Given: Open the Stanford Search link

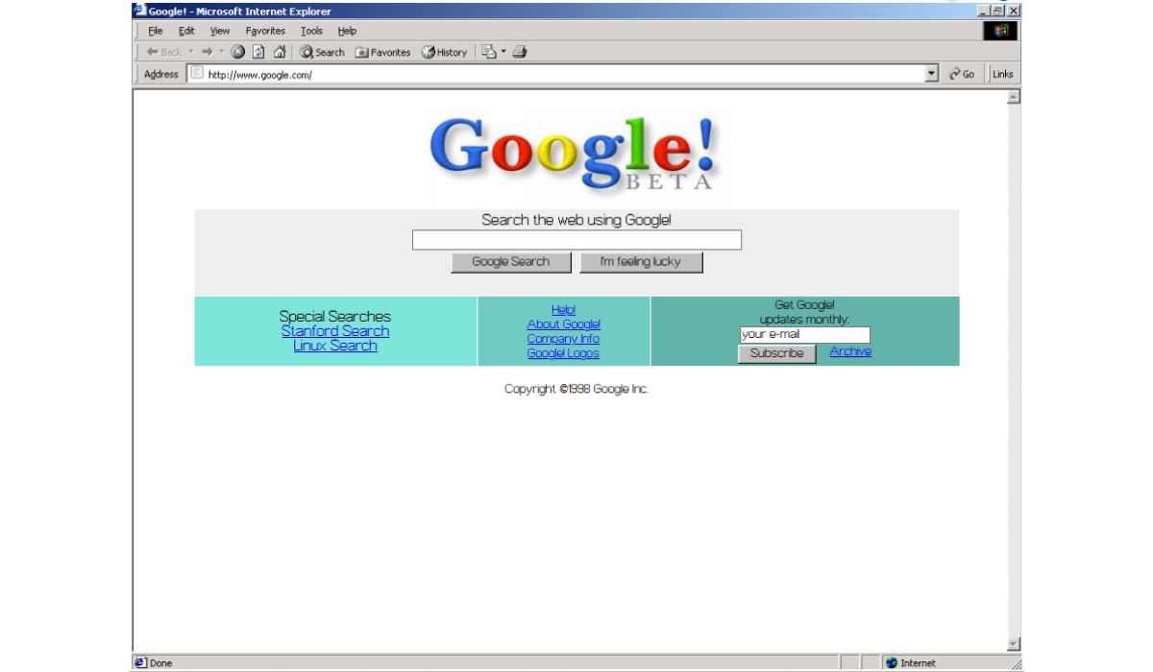Looking at the screenshot, I should point(335,331).
